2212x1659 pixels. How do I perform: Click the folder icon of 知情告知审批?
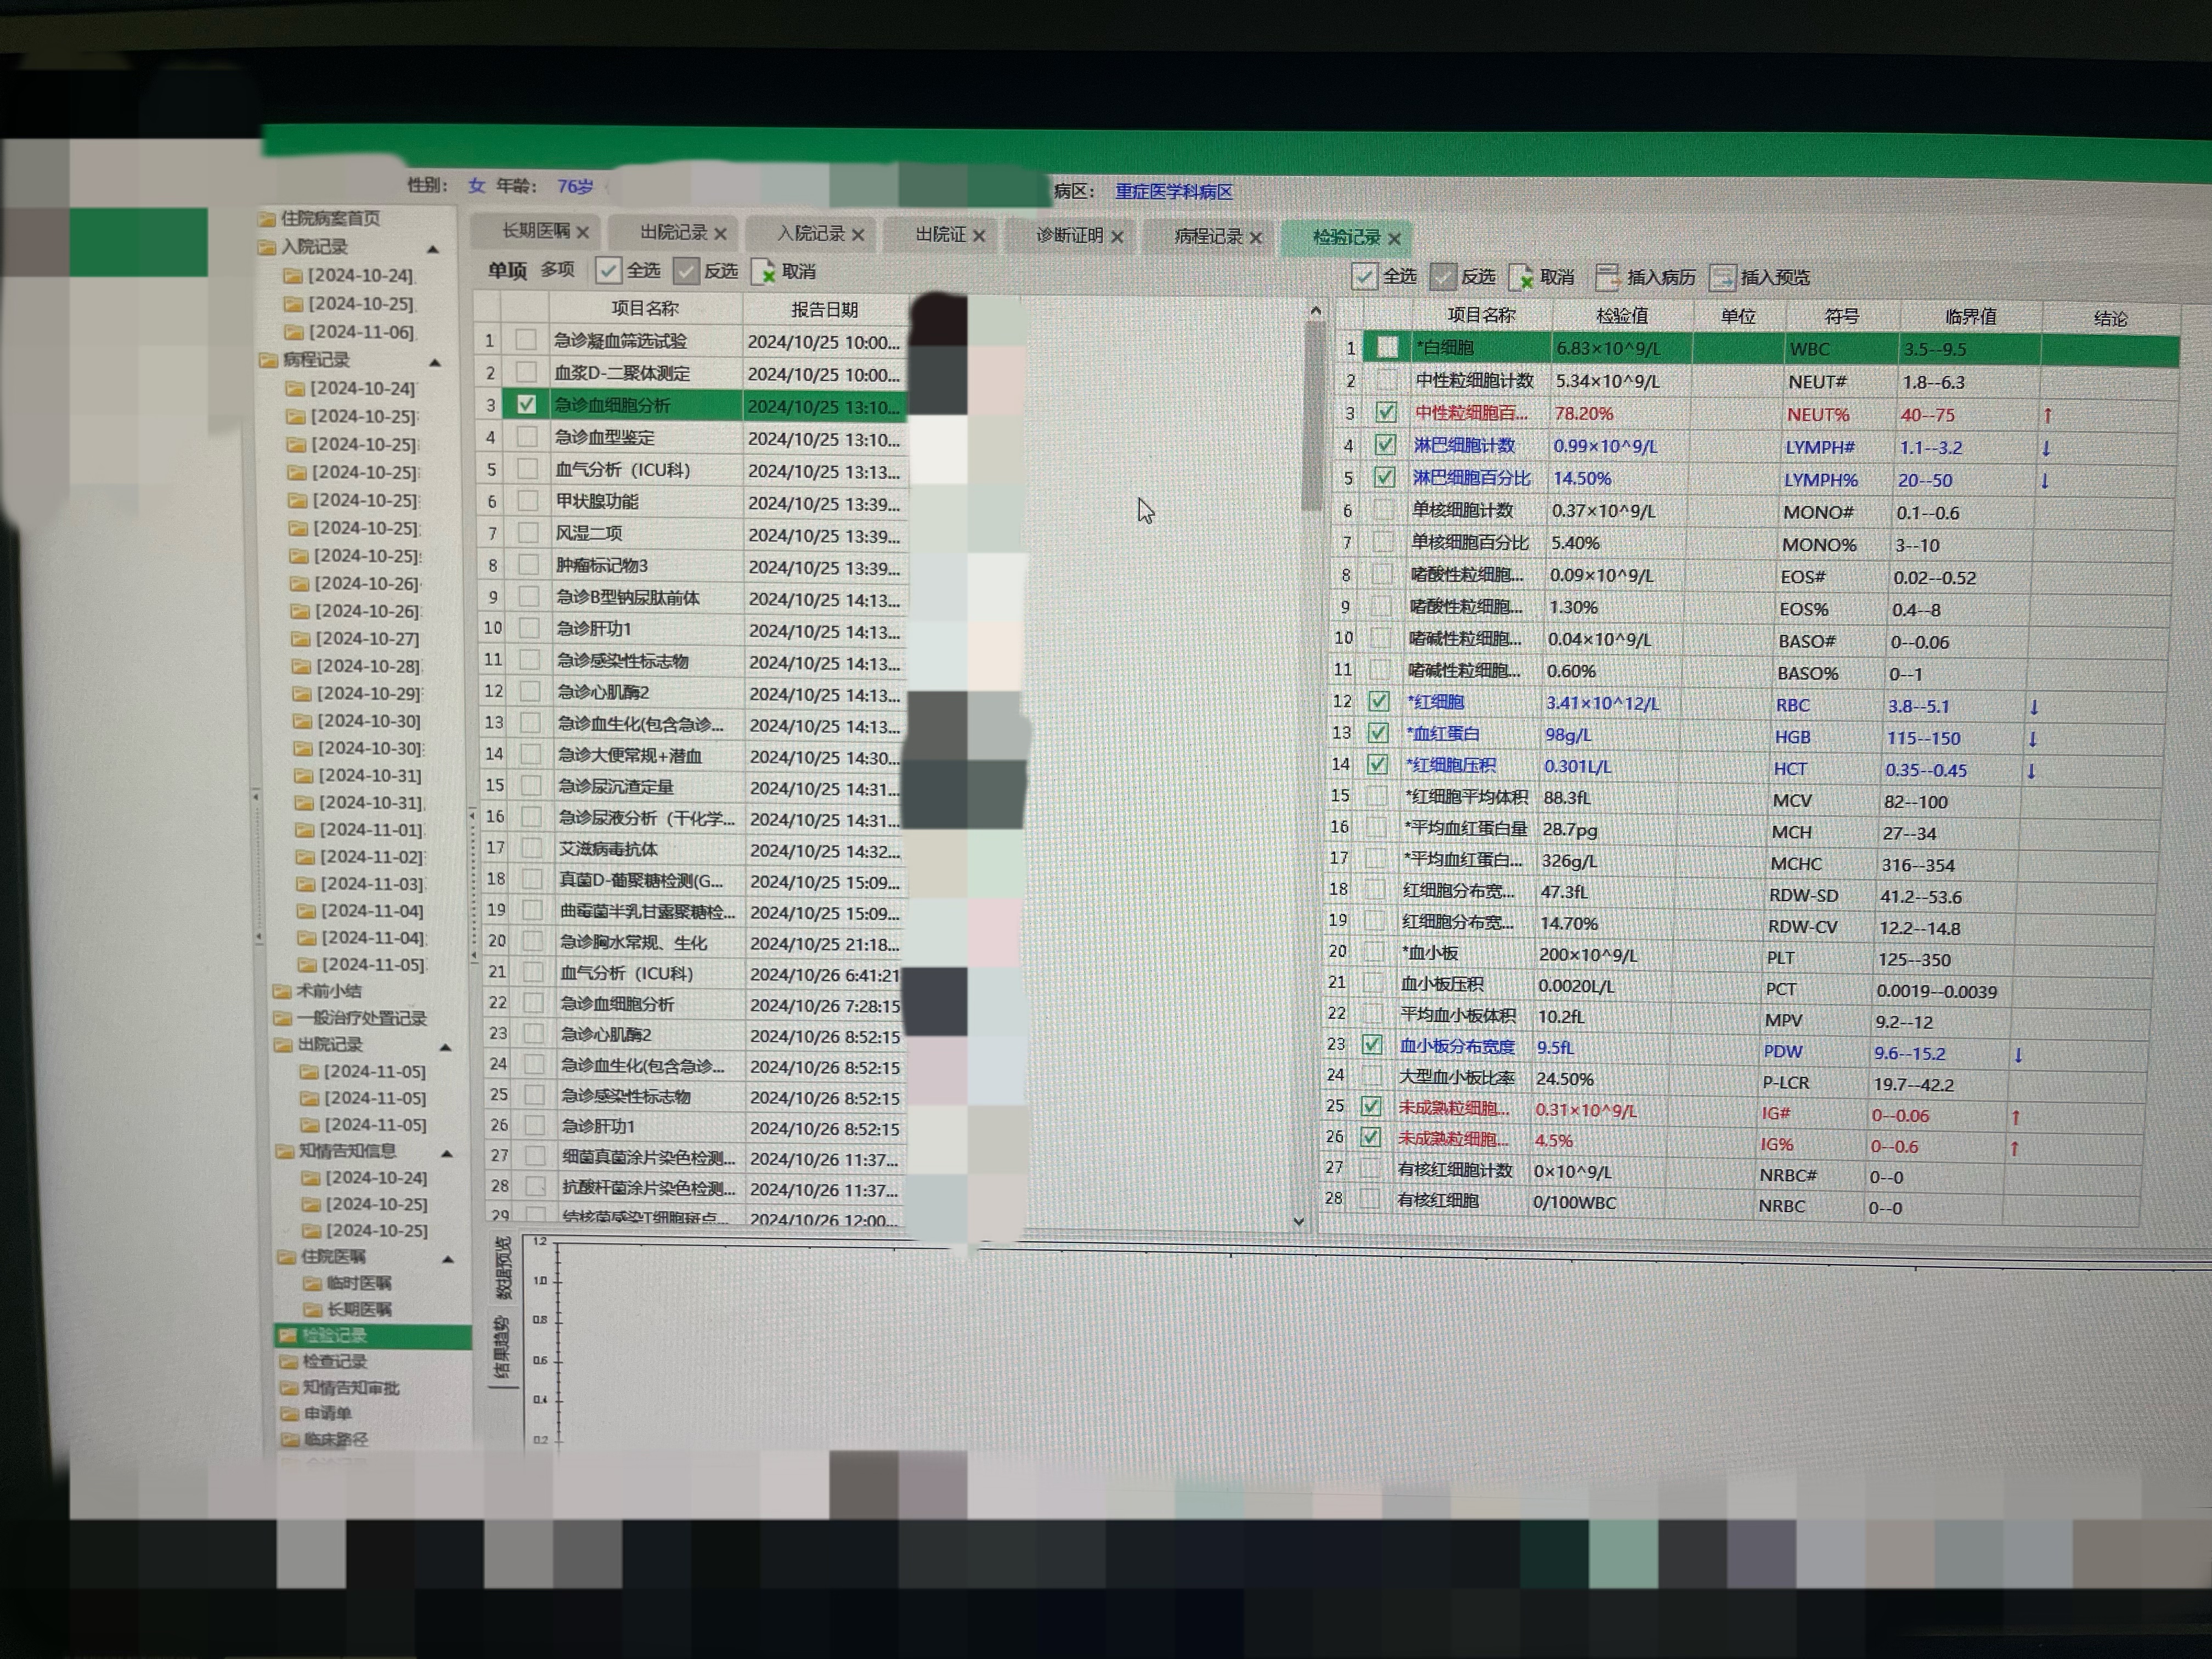coord(289,1388)
